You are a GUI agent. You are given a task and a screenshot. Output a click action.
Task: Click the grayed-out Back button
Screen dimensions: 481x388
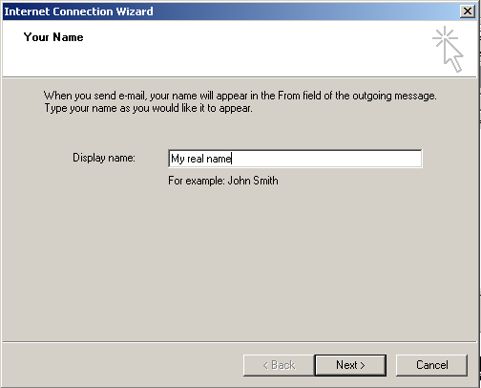[279, 365]
